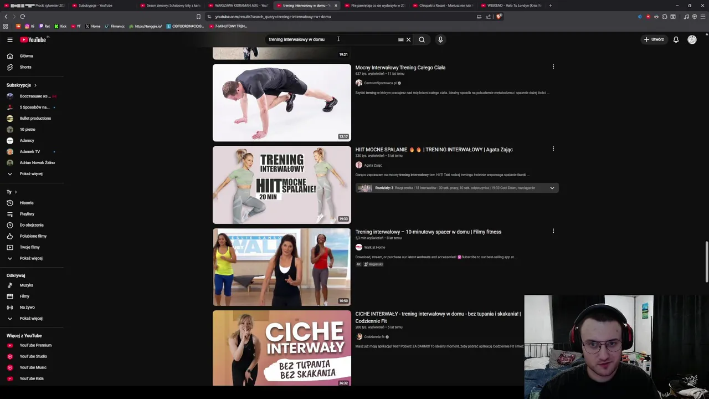Open the browser main menu button
This screenshot has height=399, width=709.
tap(703, 17)
